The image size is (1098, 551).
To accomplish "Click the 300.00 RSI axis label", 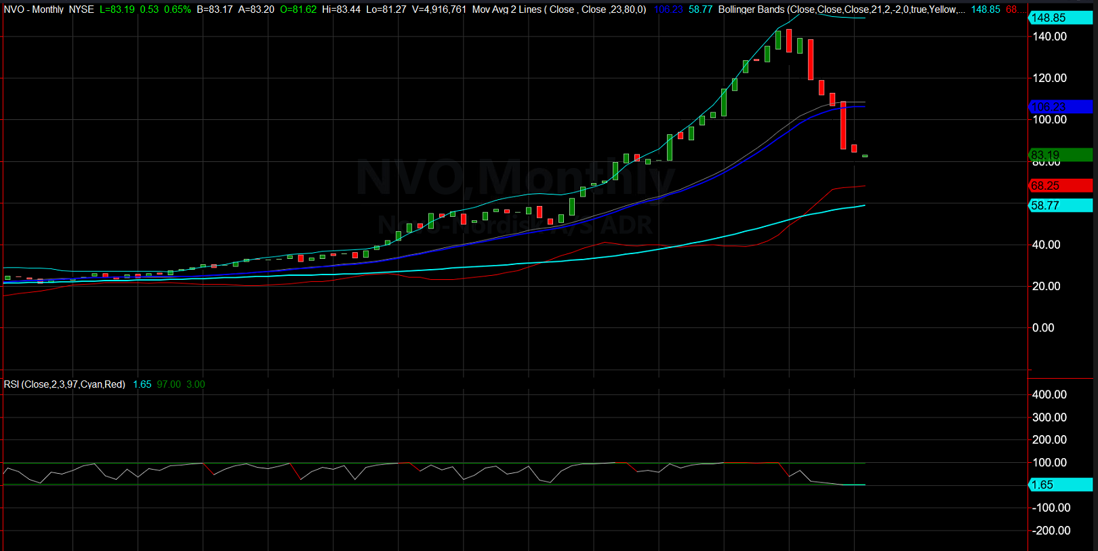I will (1049, 417).
